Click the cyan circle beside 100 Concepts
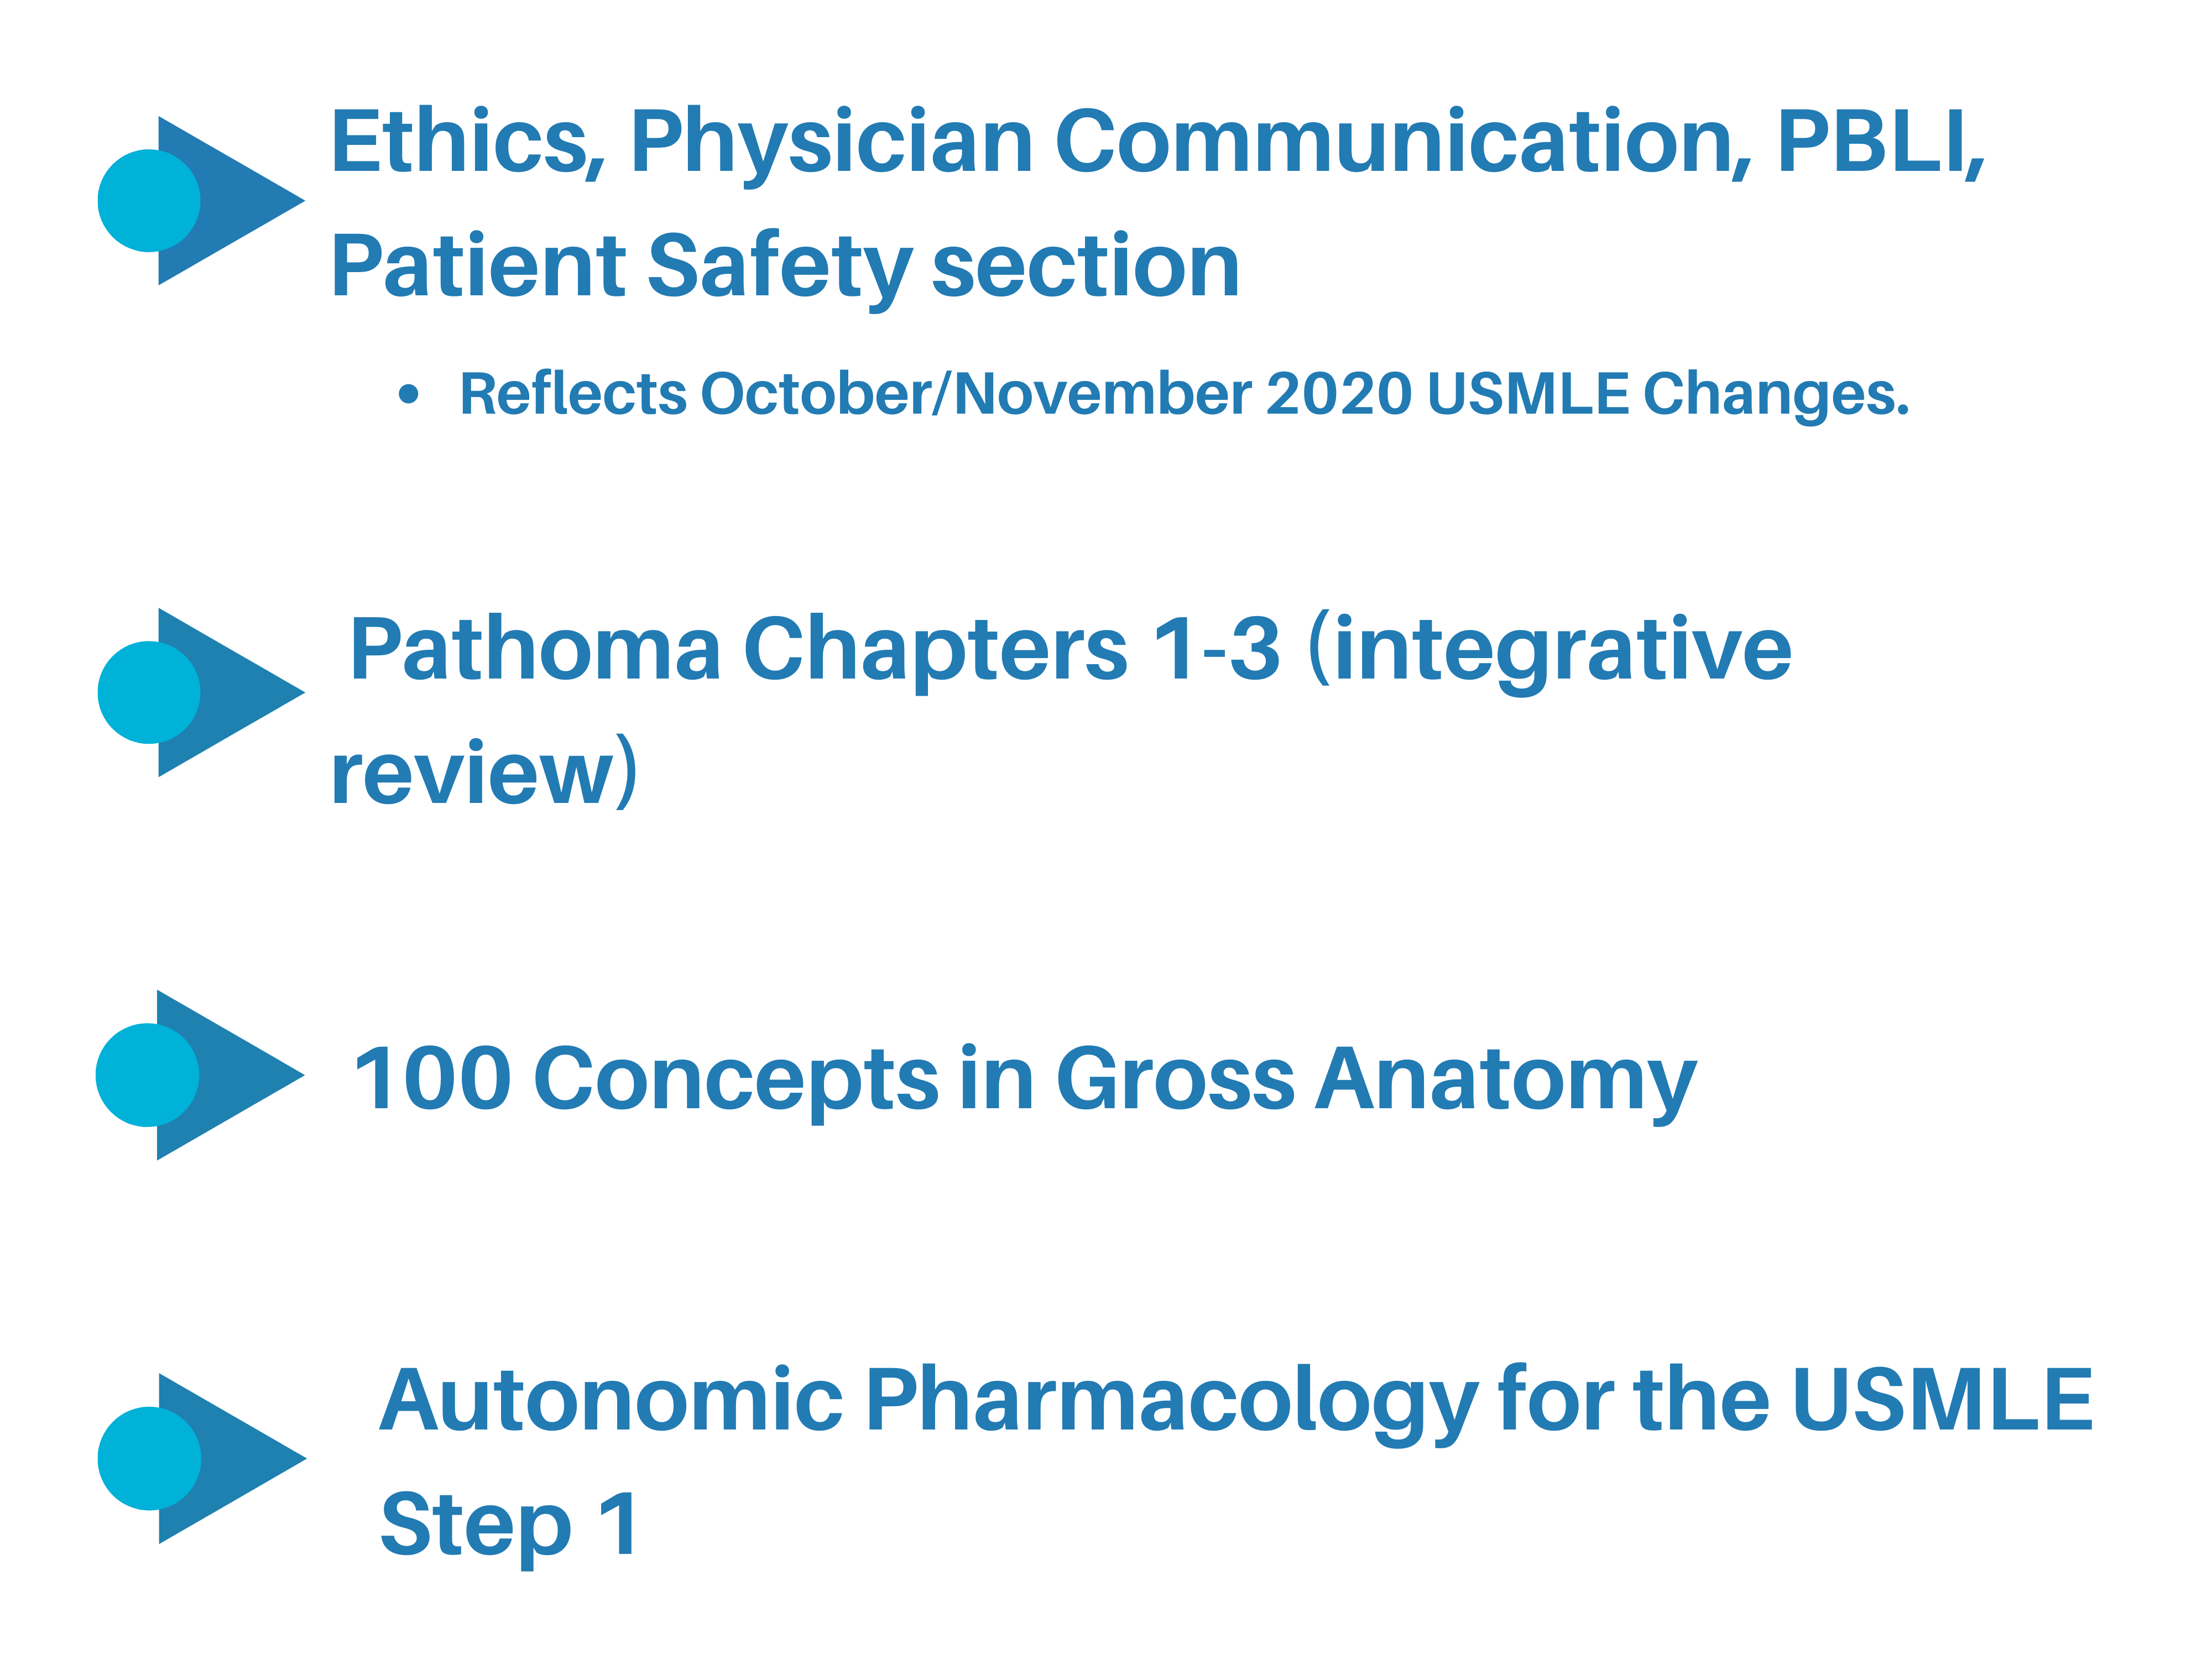2212x1659 pixels. pyautogui.click(x=147, y=1075)
